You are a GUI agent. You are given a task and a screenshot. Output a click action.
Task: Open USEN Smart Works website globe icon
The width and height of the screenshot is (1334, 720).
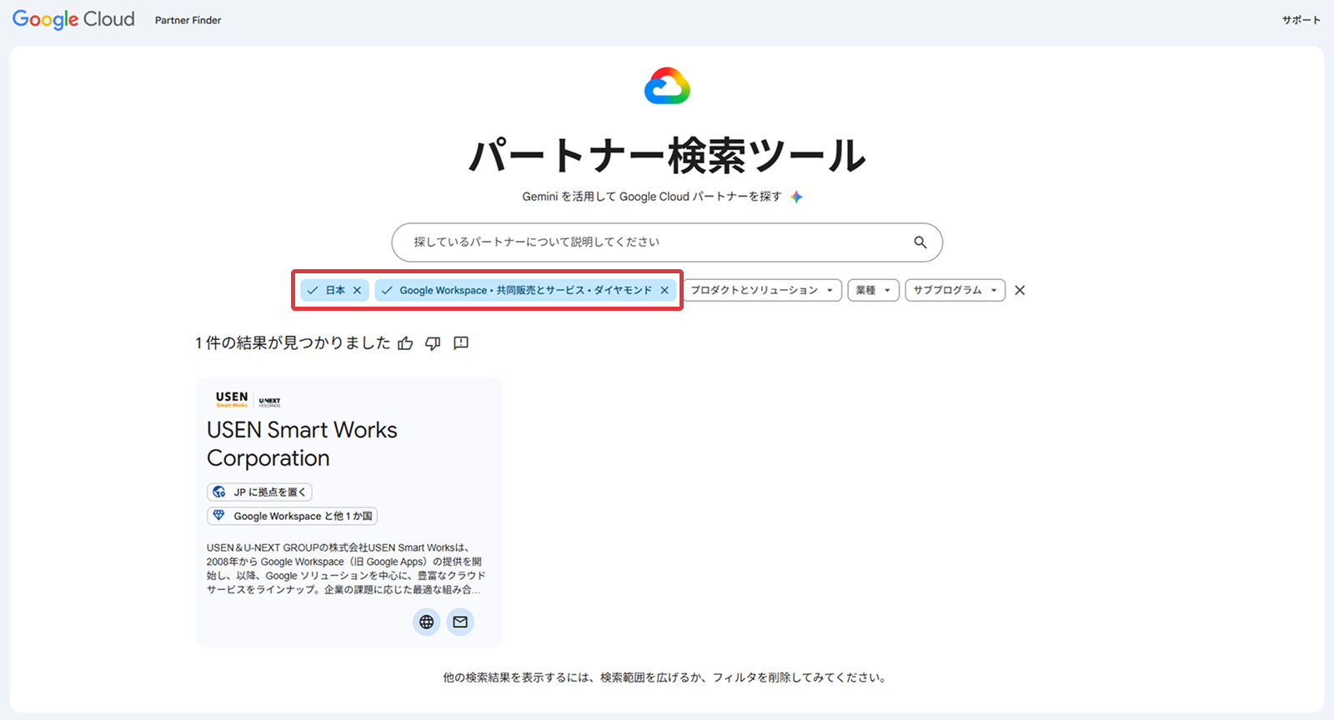(x=427, y=622)
